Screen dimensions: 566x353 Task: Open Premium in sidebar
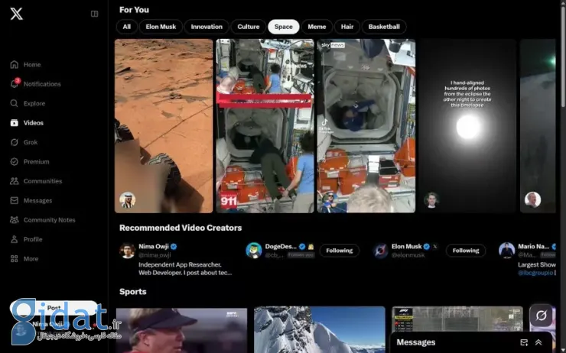30,162
